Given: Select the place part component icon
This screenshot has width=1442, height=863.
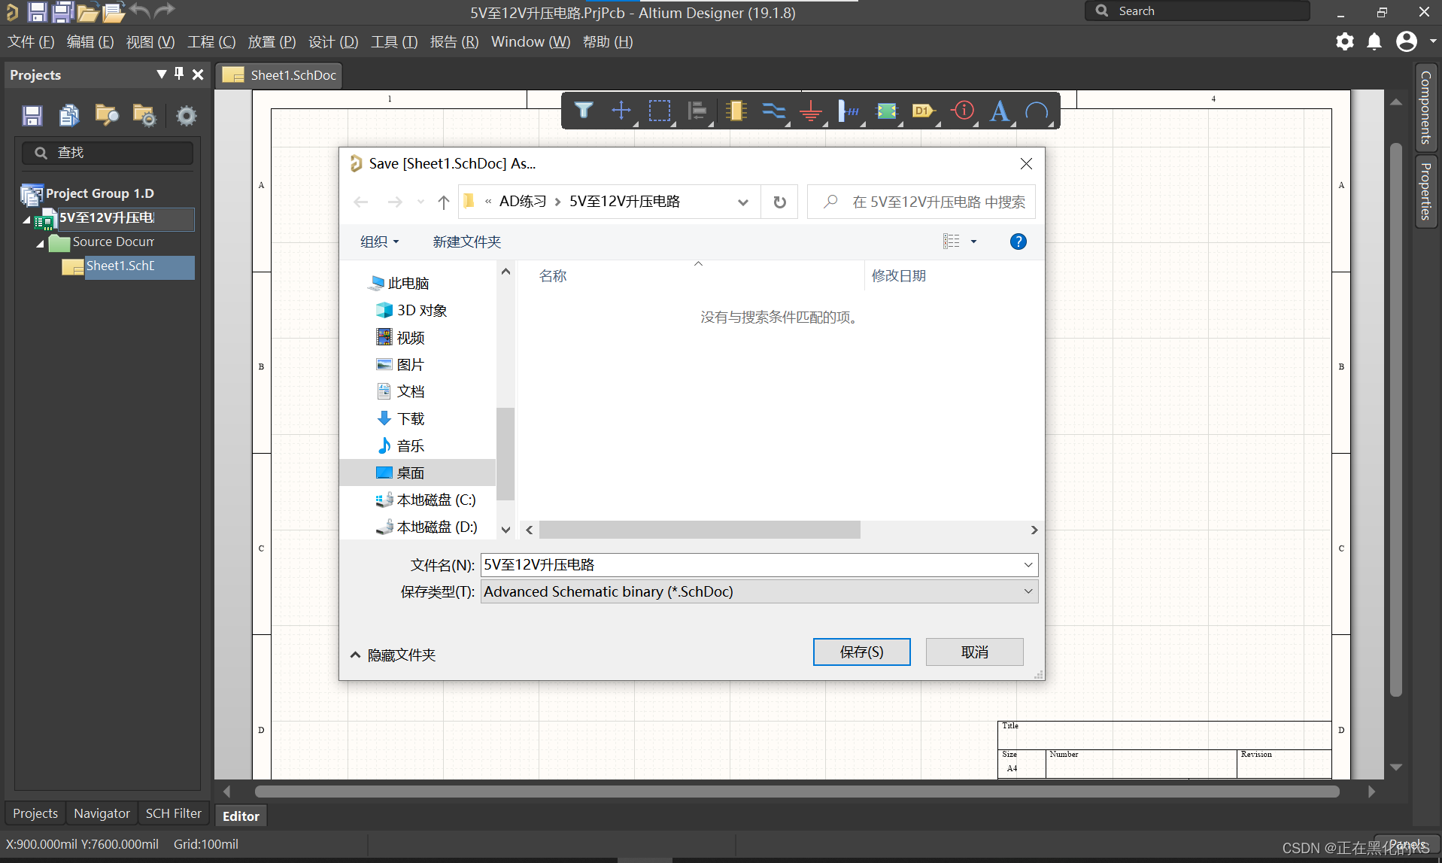Looking at the screenshot, I should coord(736,111).
